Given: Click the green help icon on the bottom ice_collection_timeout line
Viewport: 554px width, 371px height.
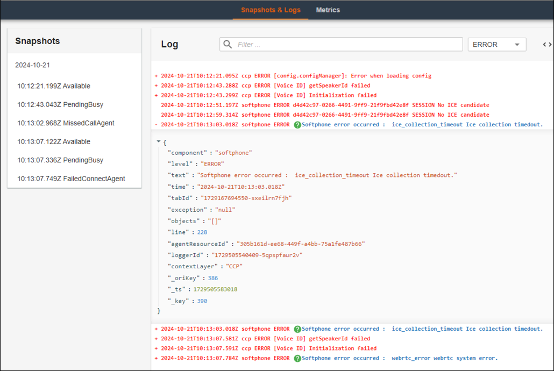Looking at the screenshot, I should 297,329.
